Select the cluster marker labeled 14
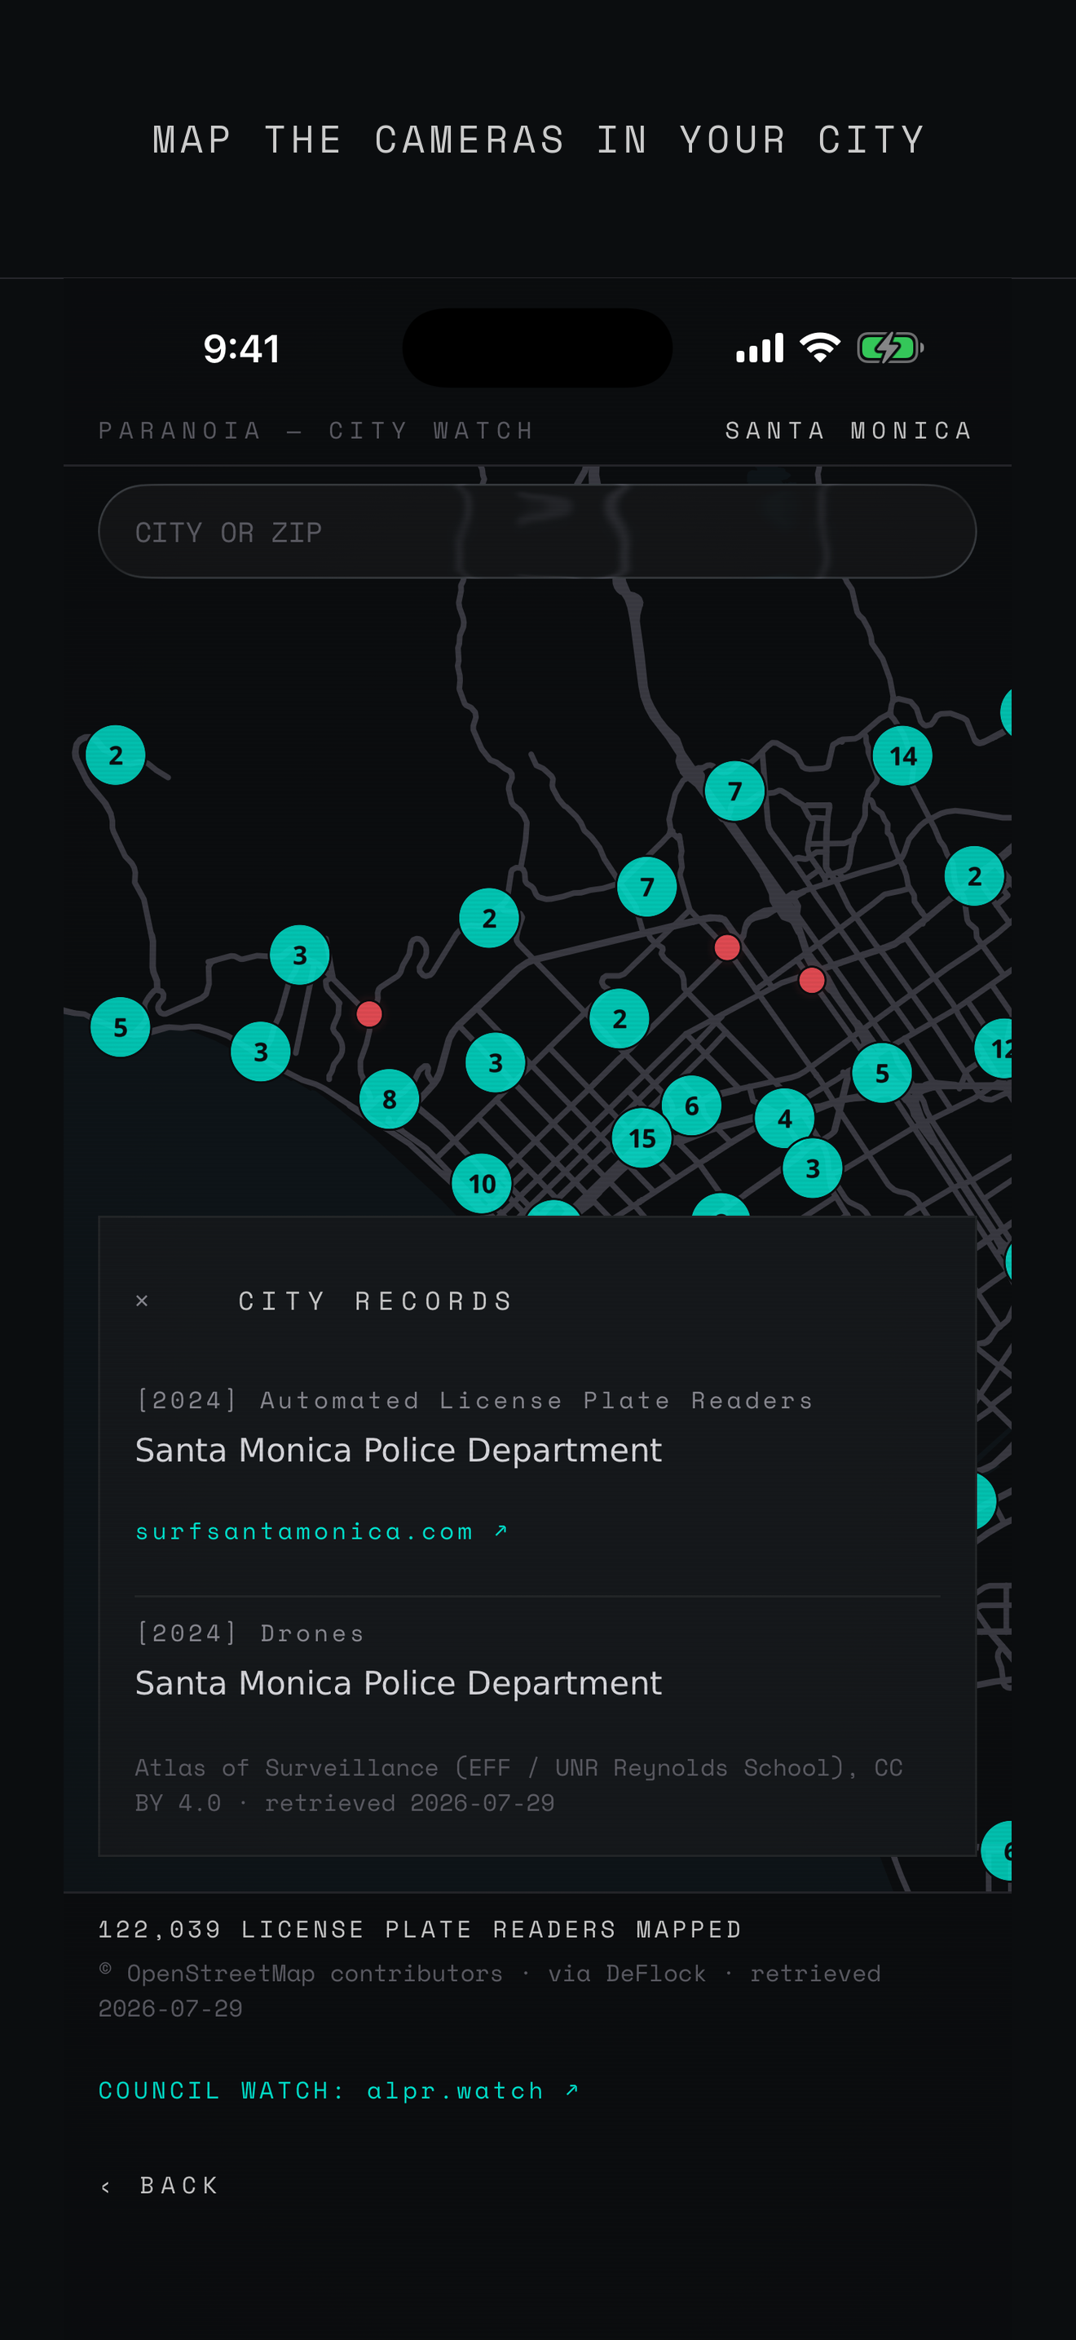 (x=902, y=756)
